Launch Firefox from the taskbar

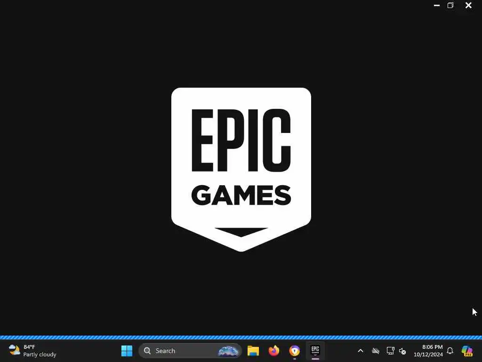tap(273, 351)
